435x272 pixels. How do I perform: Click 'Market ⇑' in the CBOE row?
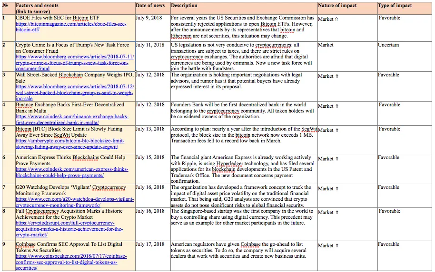tap(328, 19)
